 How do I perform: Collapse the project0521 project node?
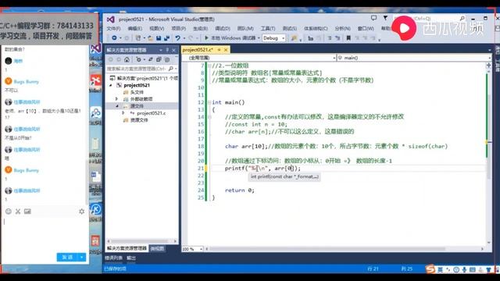tap(111, 85)
